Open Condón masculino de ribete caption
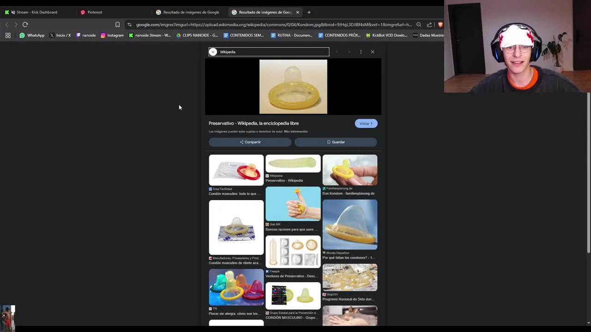 (x=235, y=263)
